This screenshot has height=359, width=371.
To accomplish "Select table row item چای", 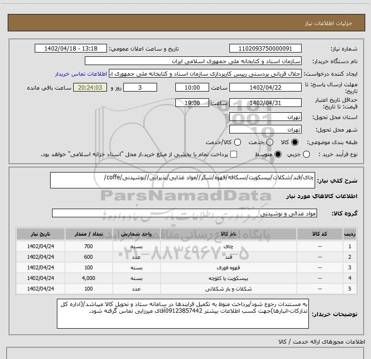I will pos(186,246).
